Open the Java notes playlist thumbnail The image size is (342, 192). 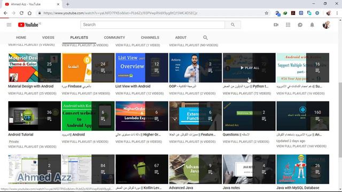[249, 169]
